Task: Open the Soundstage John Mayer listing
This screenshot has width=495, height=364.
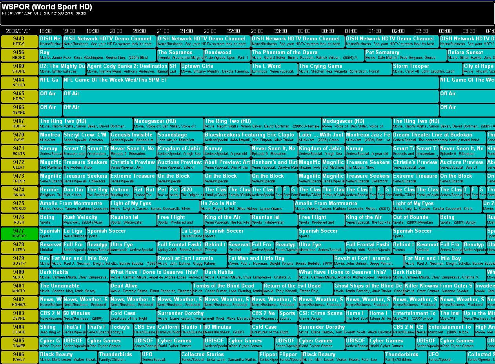Action: tap(180, 138)
